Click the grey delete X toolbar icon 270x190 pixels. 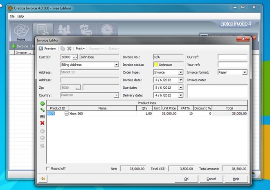69,49
